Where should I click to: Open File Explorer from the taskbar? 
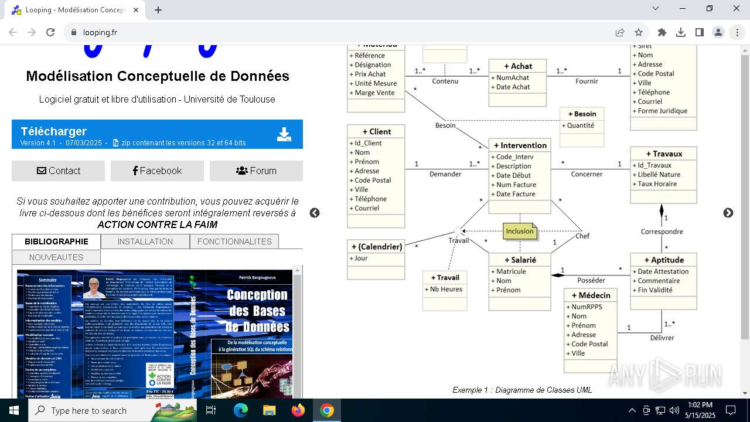[270, 410]
